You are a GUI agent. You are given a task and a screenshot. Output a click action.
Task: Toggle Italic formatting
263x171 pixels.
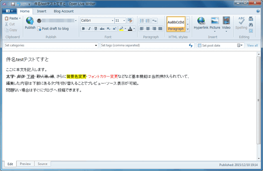pos(89,29)
